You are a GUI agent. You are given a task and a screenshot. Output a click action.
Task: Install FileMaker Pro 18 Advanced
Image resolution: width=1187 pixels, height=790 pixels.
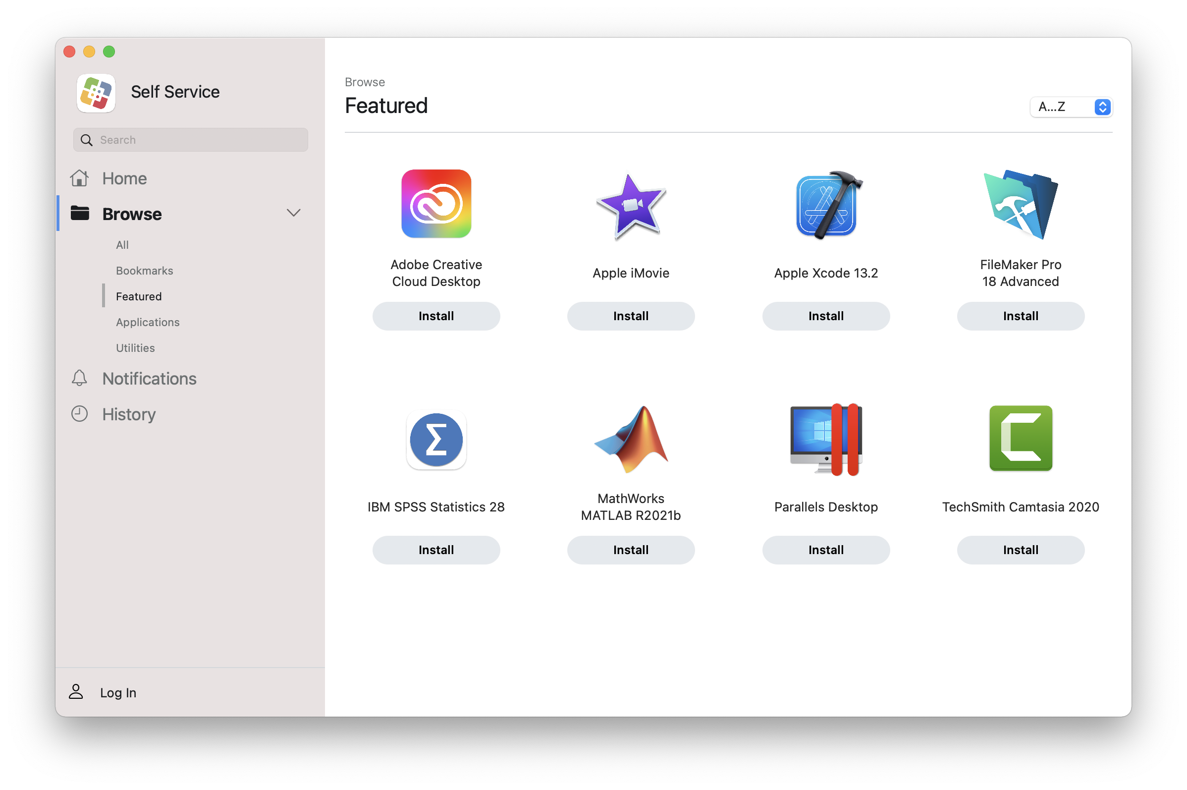click(1021, 316)
